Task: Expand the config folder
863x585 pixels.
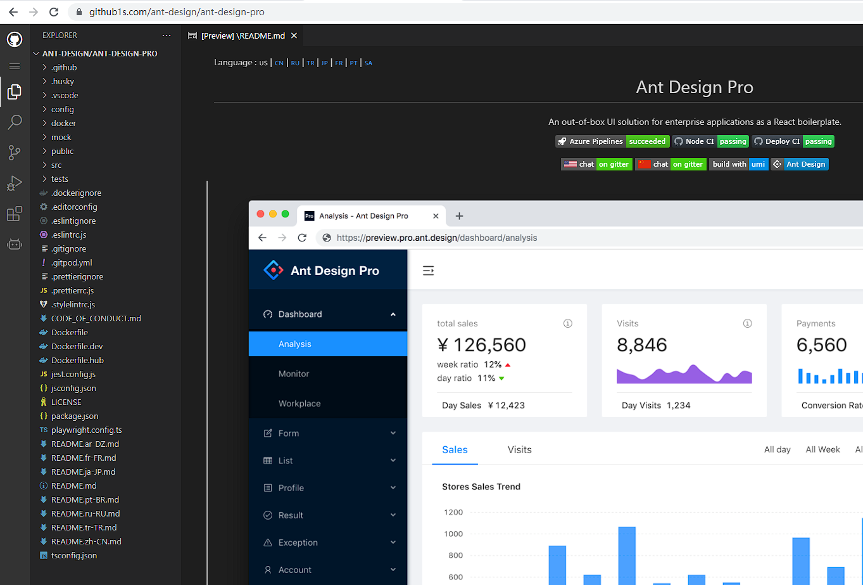Action: coord(106,110)
